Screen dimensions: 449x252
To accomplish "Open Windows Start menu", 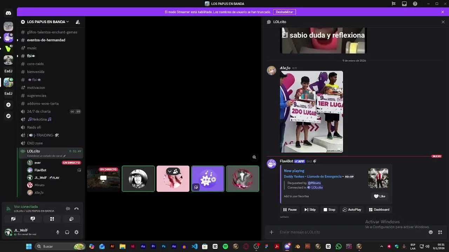I will (29, 246).
